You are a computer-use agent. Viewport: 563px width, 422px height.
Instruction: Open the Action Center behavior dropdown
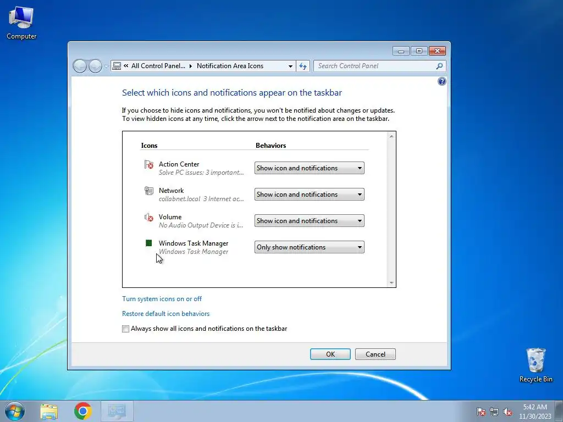pyautogui.click(x=309, y=168)
